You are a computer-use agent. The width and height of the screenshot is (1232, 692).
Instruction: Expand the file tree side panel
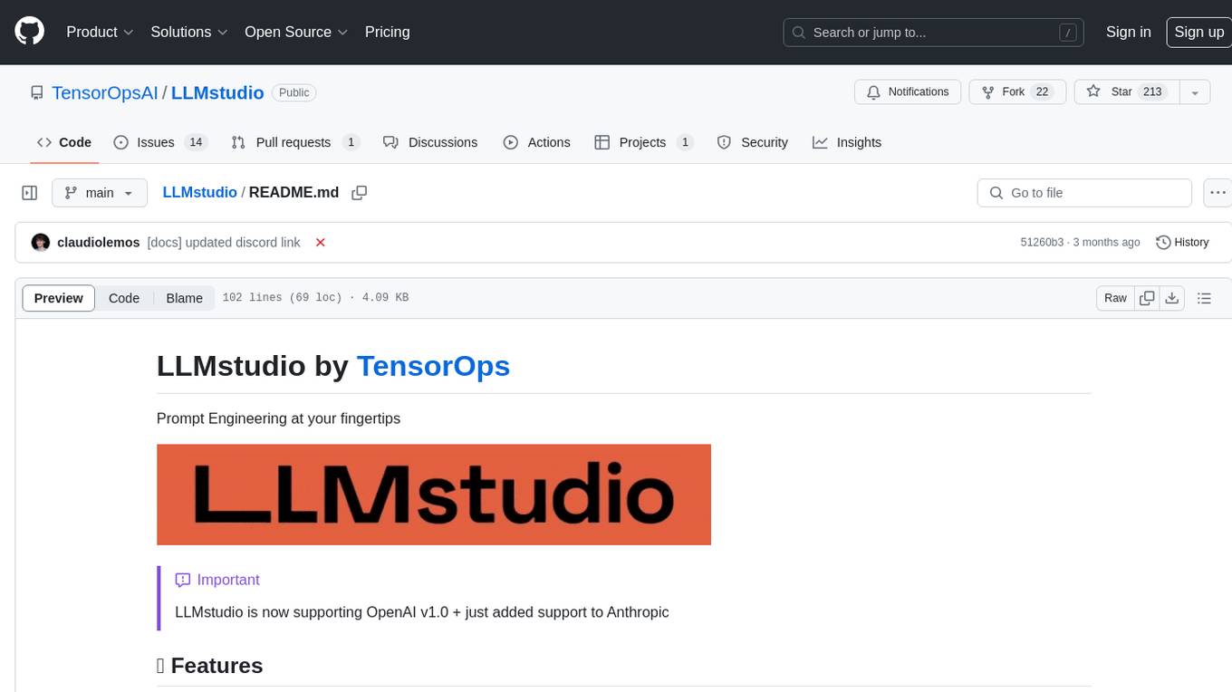pos(29,193)
